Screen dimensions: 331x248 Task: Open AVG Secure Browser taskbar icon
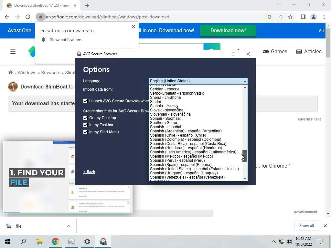point(103,242)
